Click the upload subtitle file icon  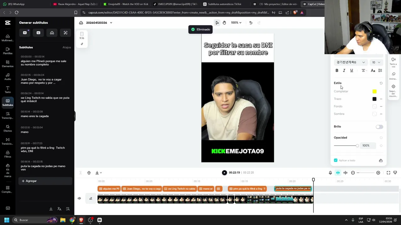coord(52,33)
